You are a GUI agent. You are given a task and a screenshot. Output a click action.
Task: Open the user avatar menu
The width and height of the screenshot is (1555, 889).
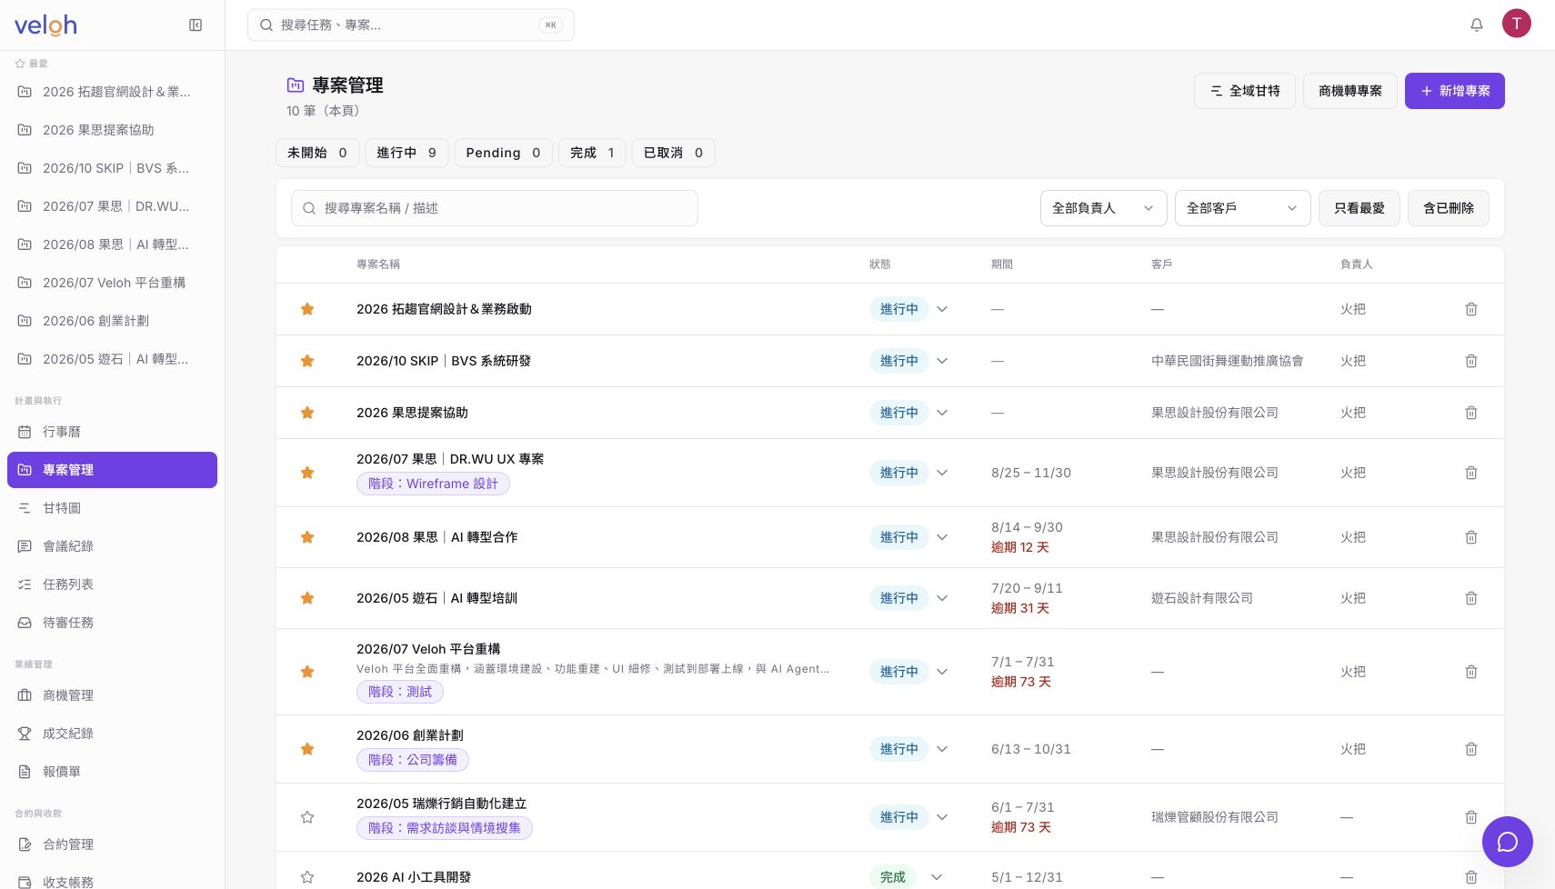pos(1517,24)
